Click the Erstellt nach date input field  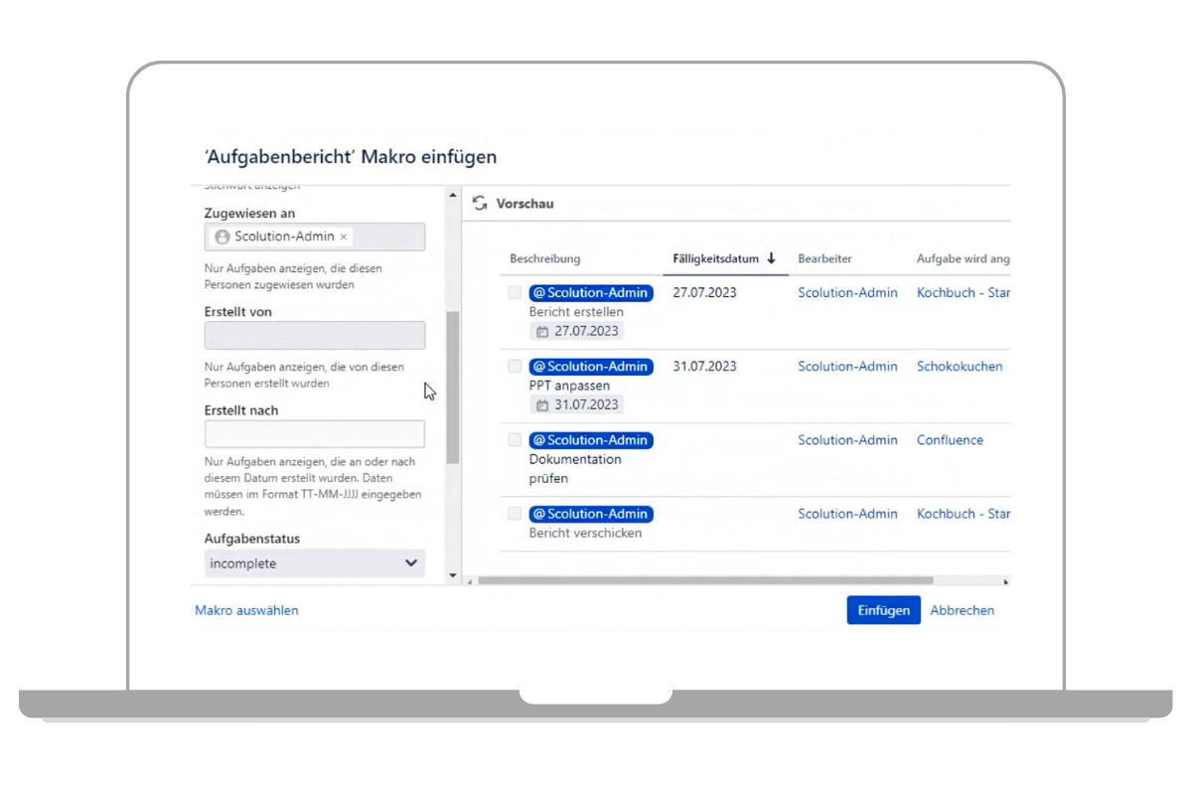[314, 434]
